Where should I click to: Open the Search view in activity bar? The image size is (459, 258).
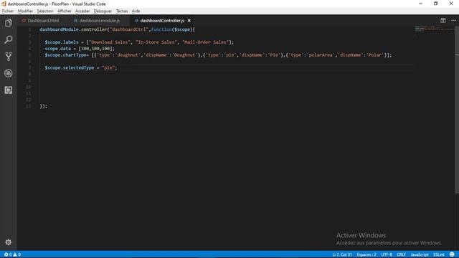(x=8, y=39)
